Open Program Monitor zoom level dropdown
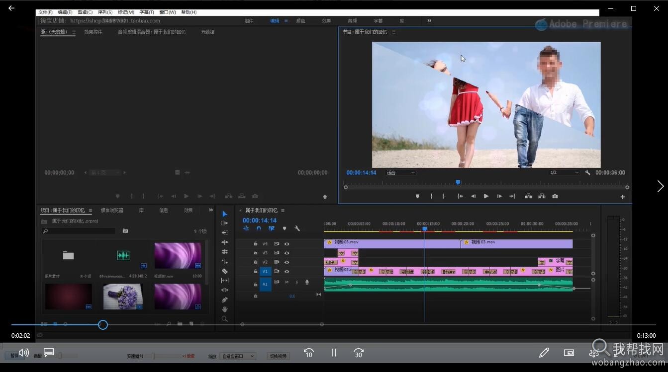668x372 pixels. click(400, 173)
